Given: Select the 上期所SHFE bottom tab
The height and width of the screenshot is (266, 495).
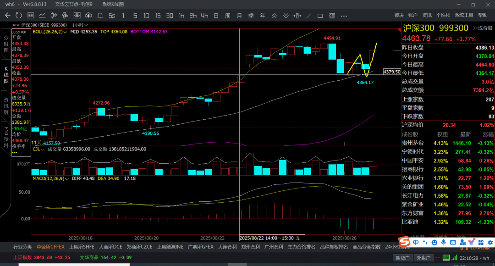Looking at the screenshot, I should tap(82, 247).
